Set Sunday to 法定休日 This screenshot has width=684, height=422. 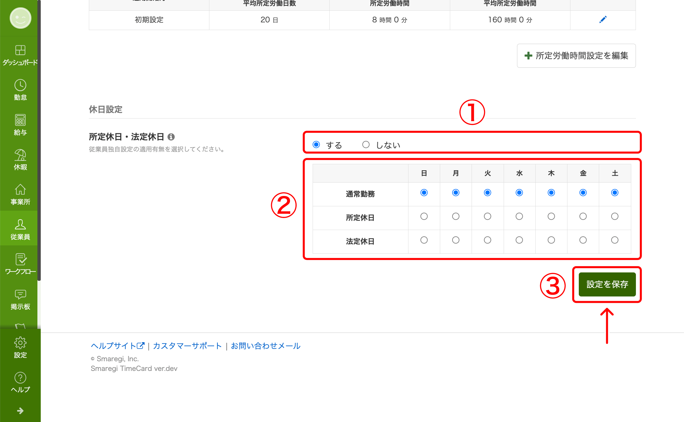coord(424,240)
